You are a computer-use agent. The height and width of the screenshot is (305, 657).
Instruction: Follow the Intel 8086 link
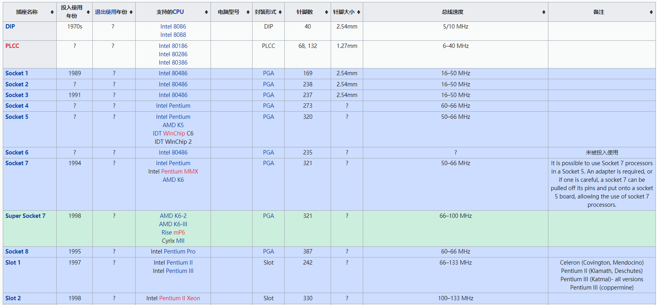coord(173,27)
